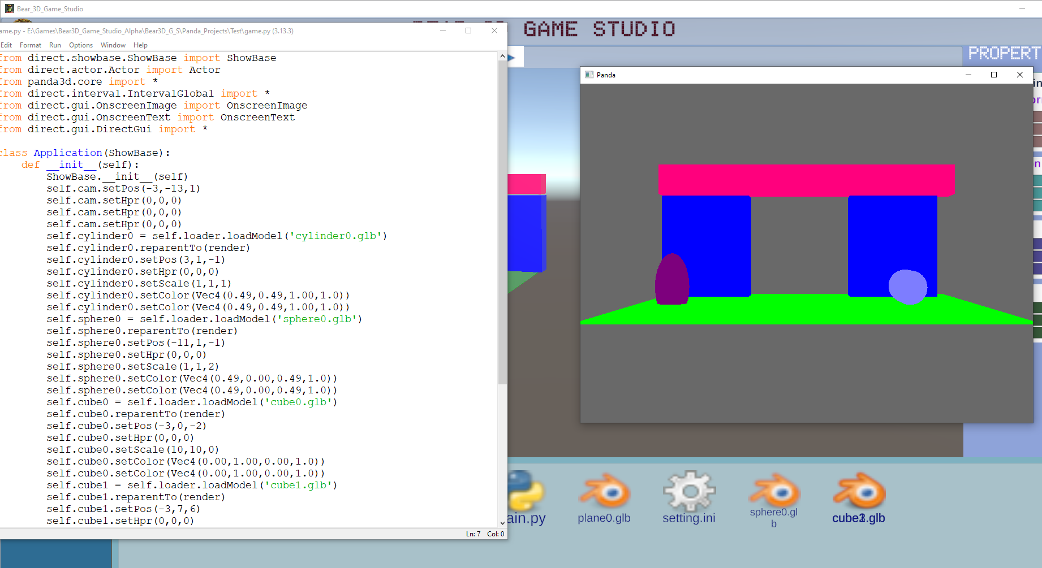Open the Format menu in the code editor
Screen dimensions: 1042x568
point(31,45)
